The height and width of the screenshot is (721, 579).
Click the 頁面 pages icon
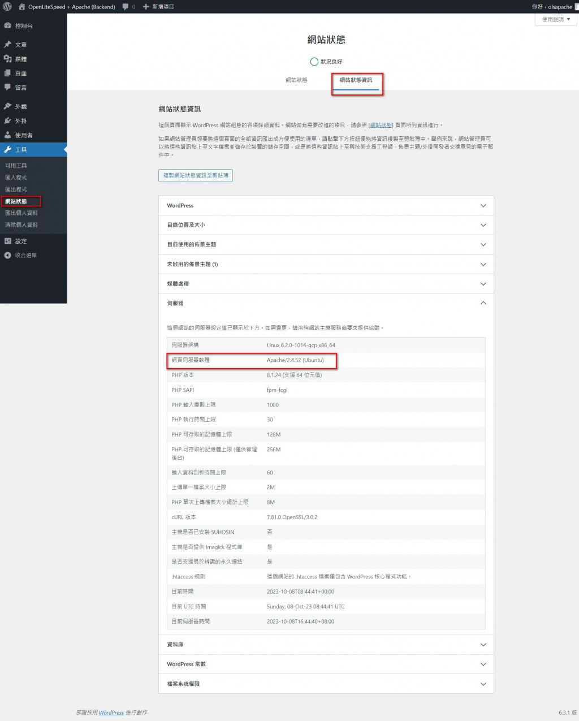tap(7, 73)
